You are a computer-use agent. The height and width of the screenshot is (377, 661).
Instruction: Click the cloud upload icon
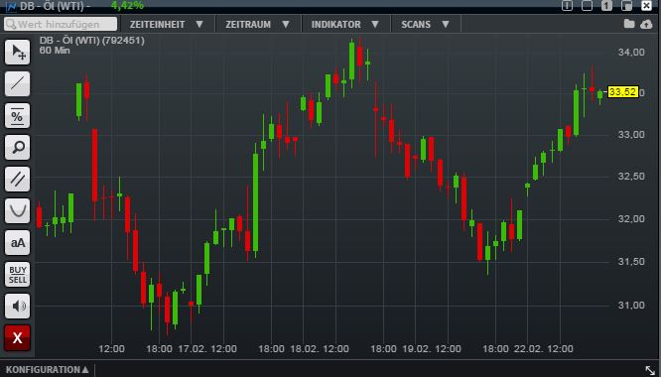tap(646, 25)
